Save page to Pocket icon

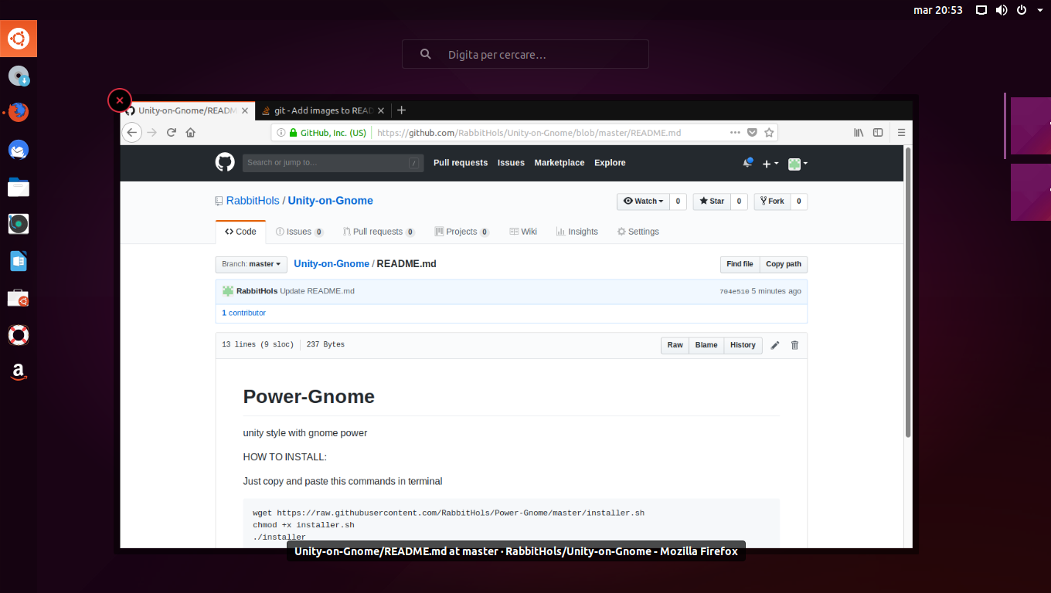pos(752,132)
